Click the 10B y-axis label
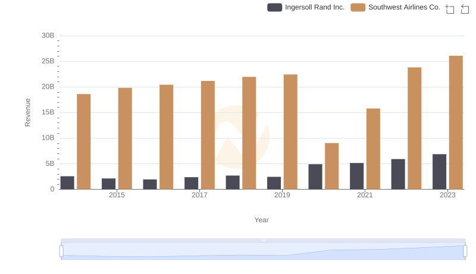Screen dimensions: 476x274 click(48, 138)
